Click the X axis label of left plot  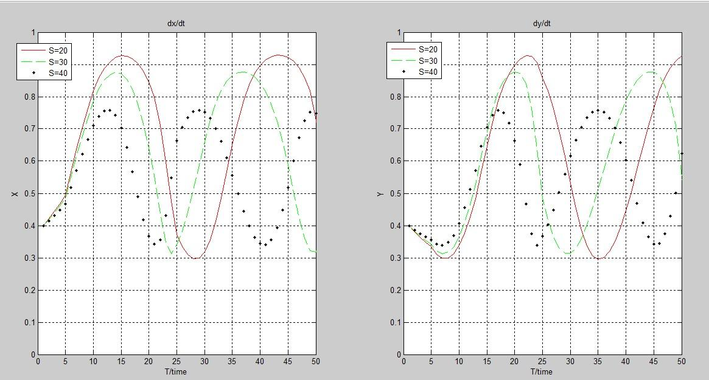coord(15,193)
